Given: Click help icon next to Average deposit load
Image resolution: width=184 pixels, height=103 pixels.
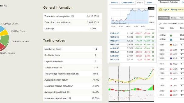Looking at the screenshot, I should 68,92.
